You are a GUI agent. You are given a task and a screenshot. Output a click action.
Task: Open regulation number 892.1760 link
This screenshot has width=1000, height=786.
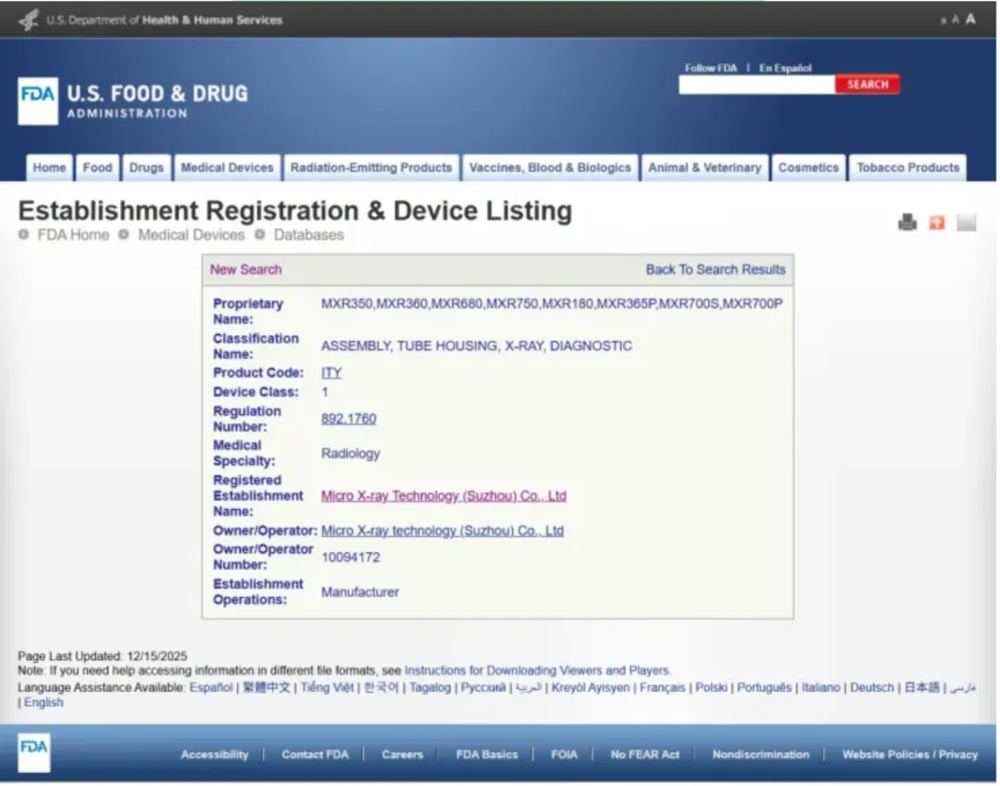pyautogui.click(x=348, y=418)
